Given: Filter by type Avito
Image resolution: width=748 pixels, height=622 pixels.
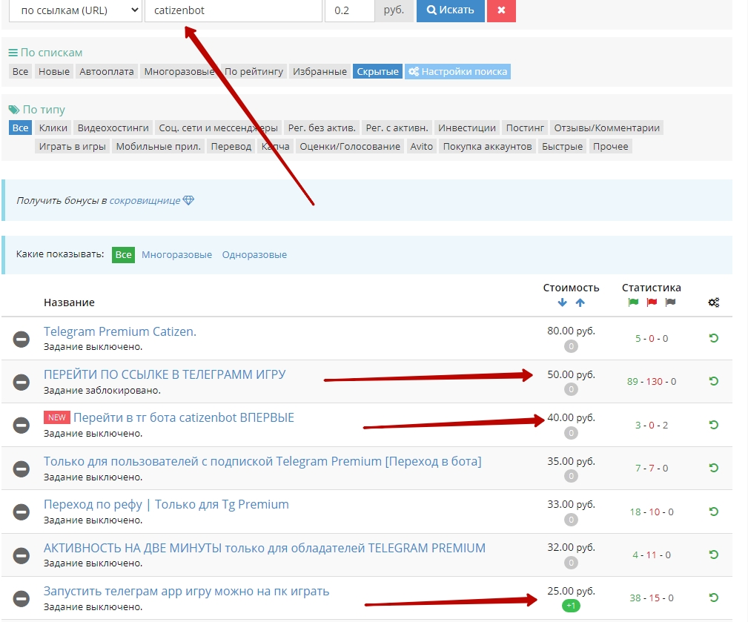Looking at the screenshot, I should 421,147.
